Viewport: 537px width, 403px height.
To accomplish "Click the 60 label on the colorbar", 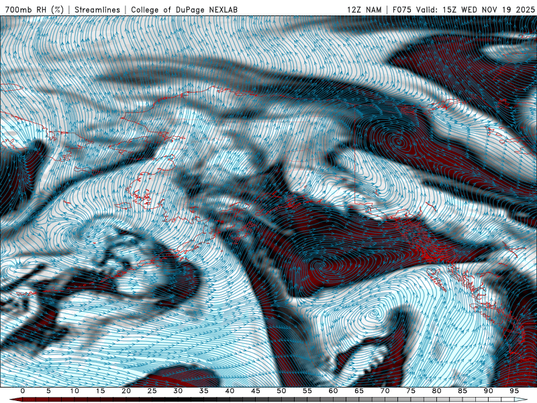I will coord(333,391).
